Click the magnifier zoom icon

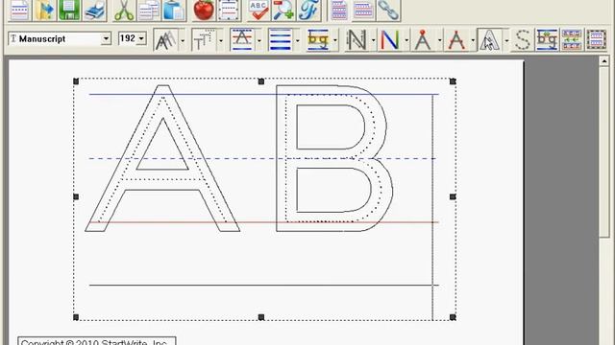(x=283, y=10)
